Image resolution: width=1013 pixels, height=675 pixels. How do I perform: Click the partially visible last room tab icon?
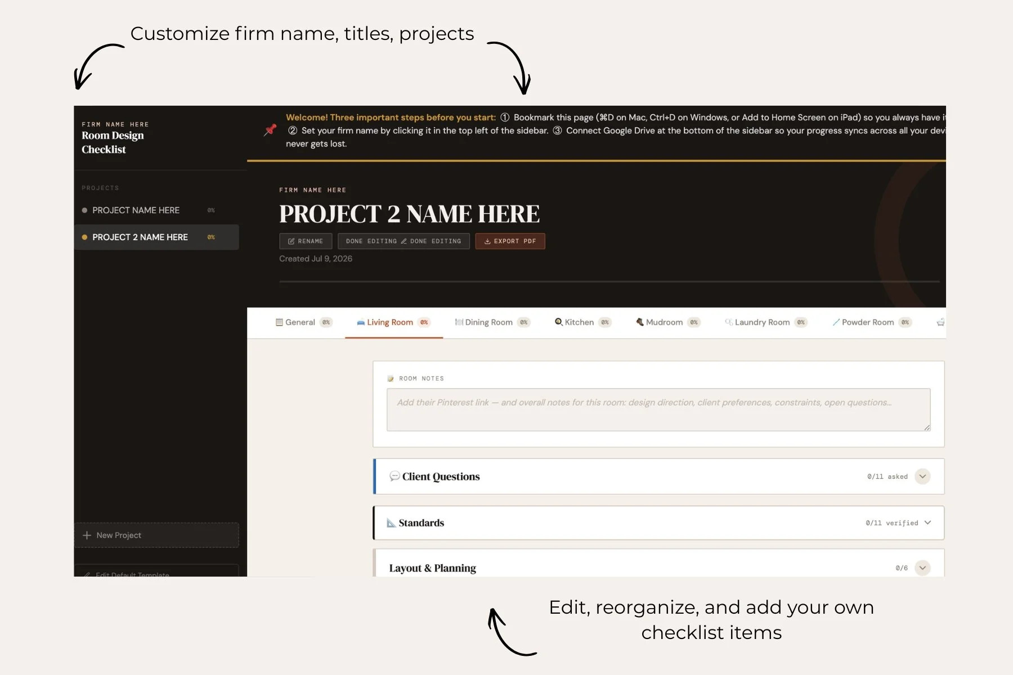(940, 322)
